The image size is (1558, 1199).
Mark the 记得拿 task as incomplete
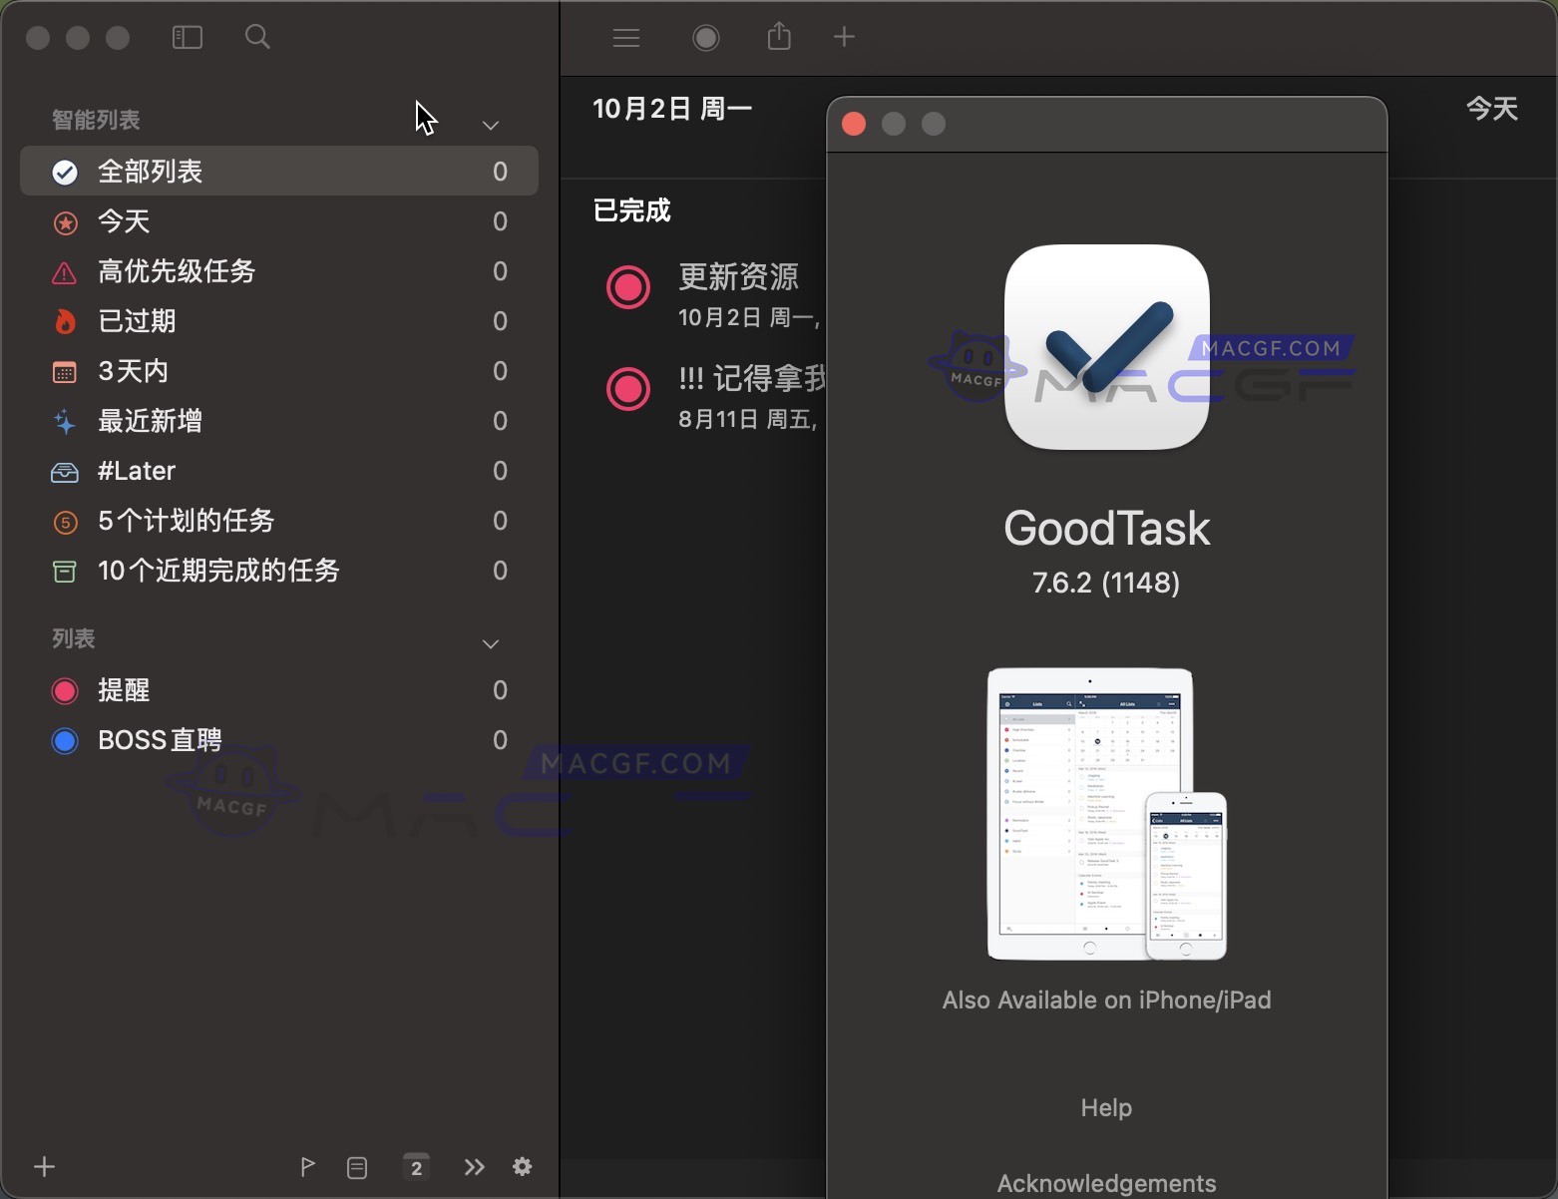[x=627, y=389]
